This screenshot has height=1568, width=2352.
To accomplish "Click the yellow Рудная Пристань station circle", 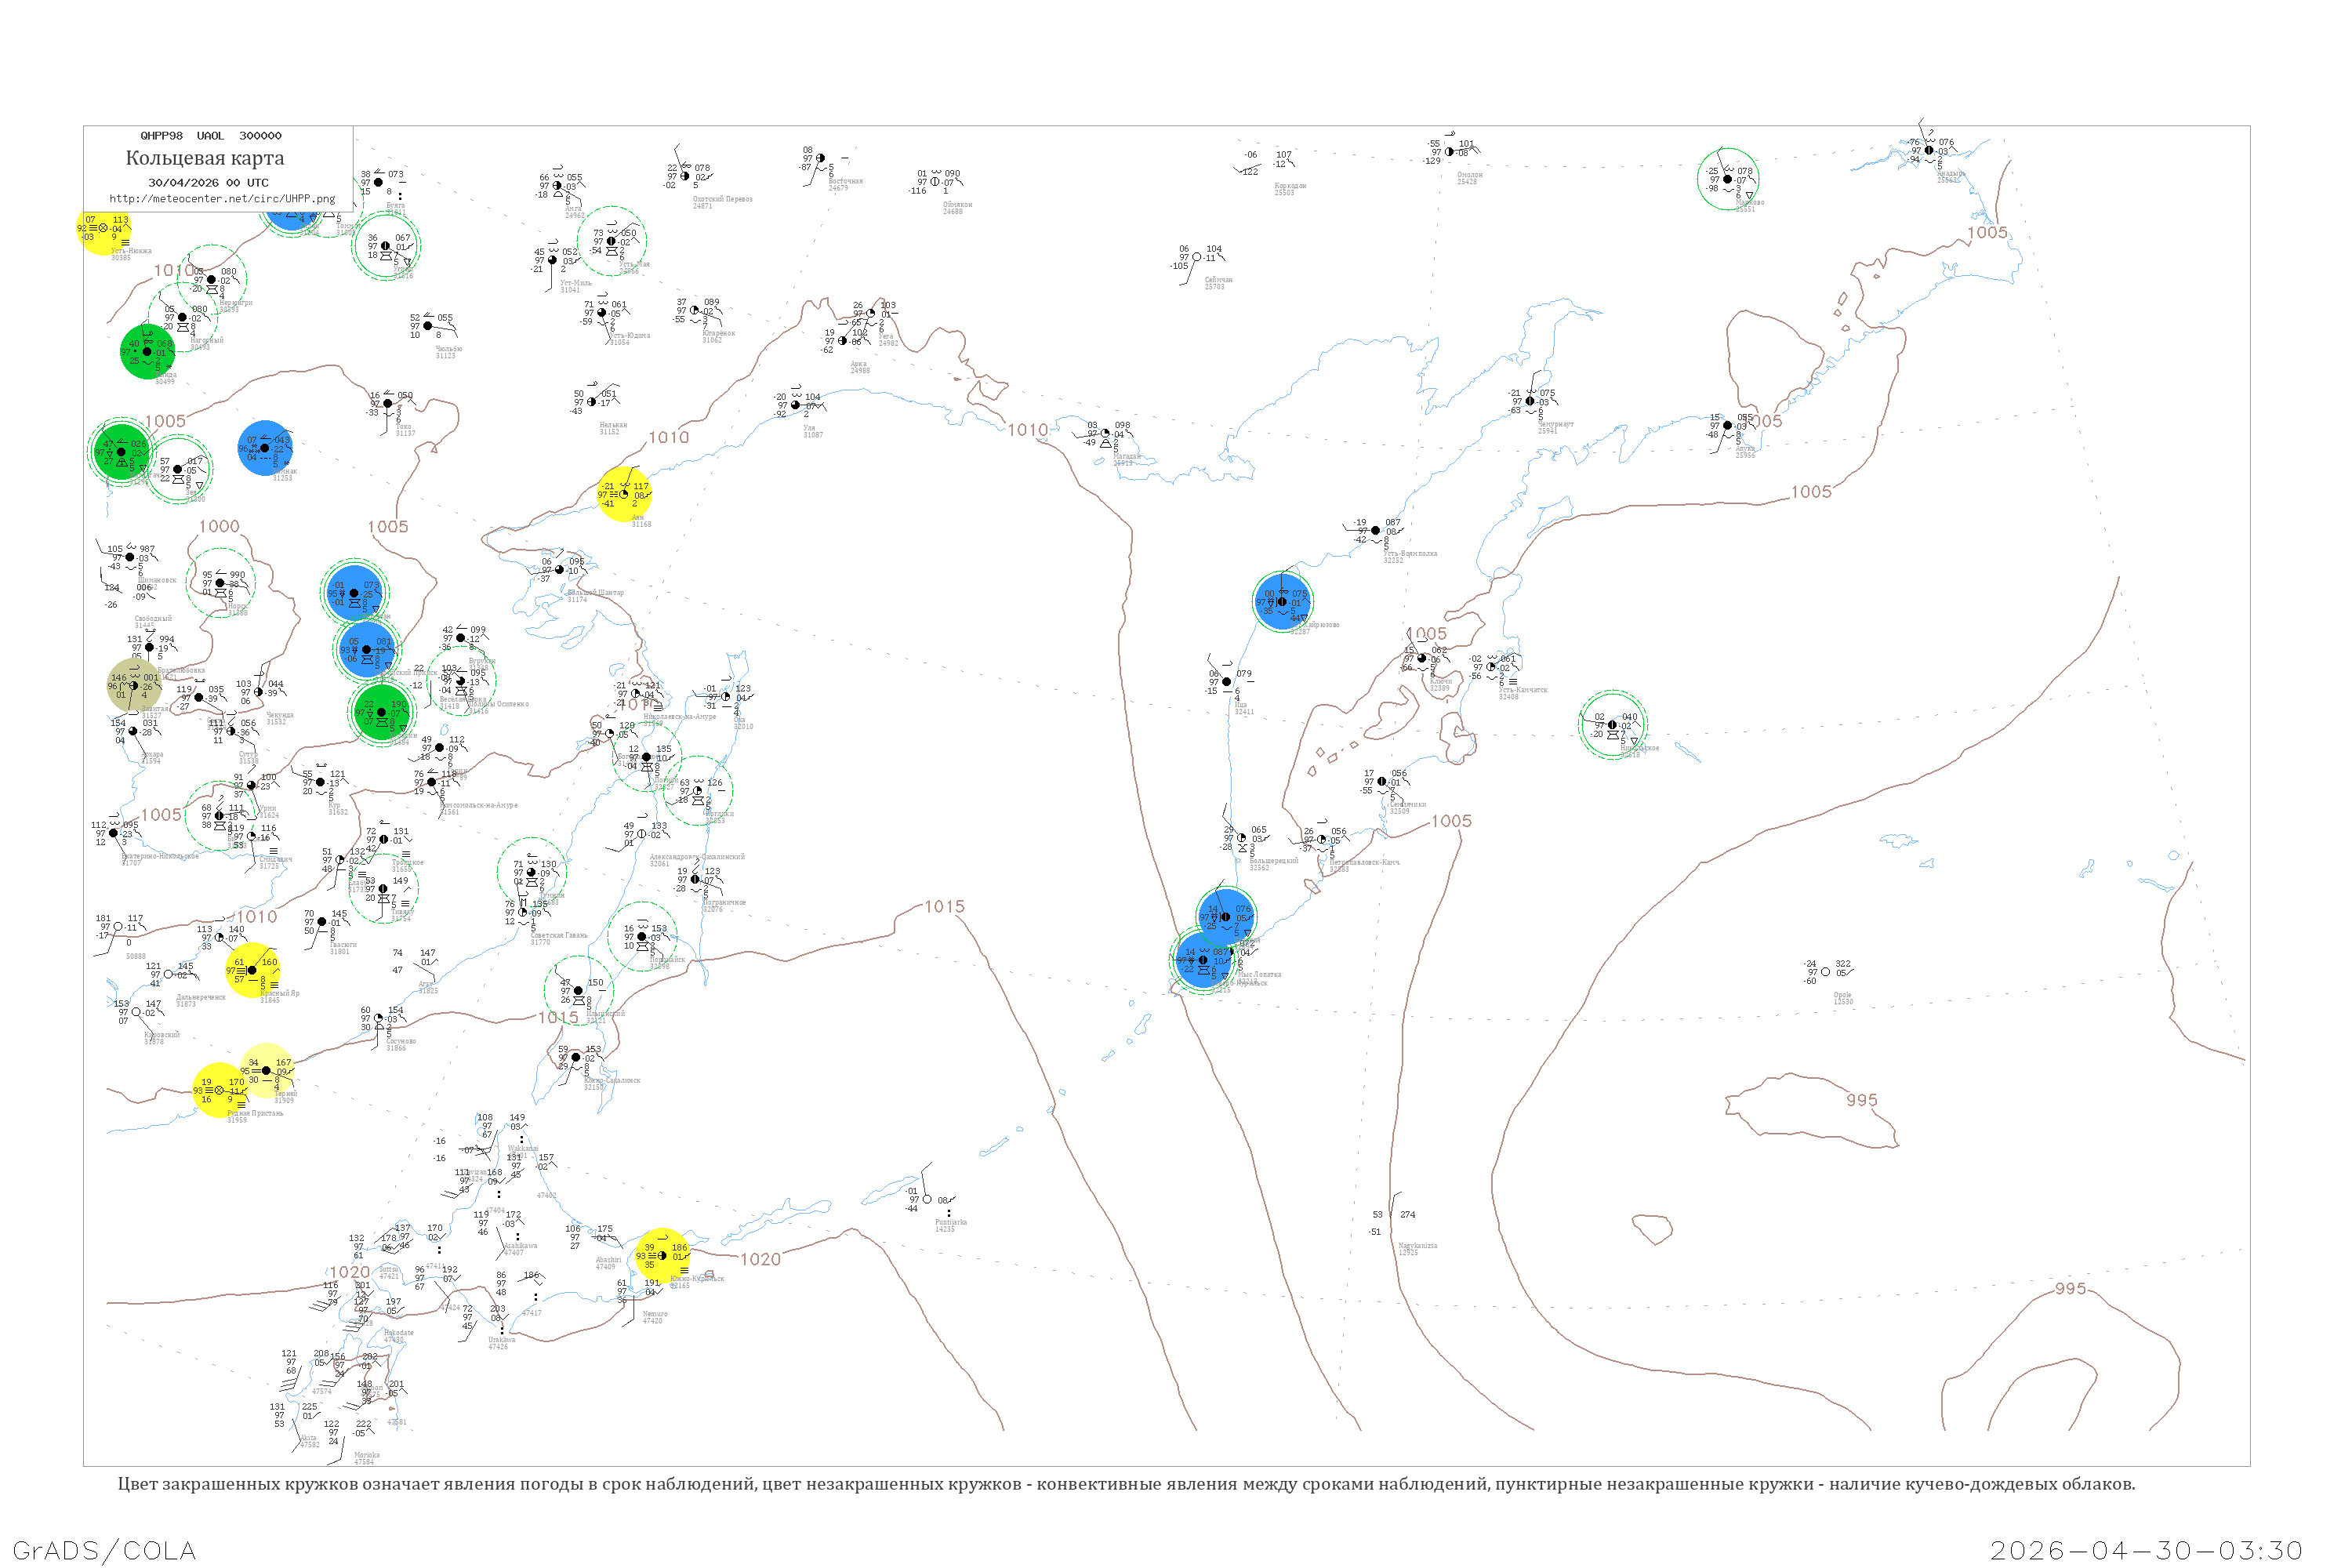I will [x=220, y=1090].
